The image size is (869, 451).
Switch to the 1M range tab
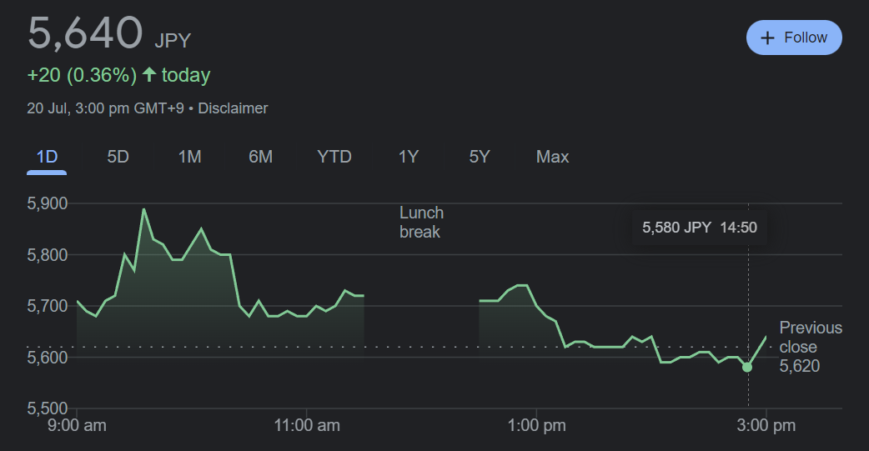(189, 157)
